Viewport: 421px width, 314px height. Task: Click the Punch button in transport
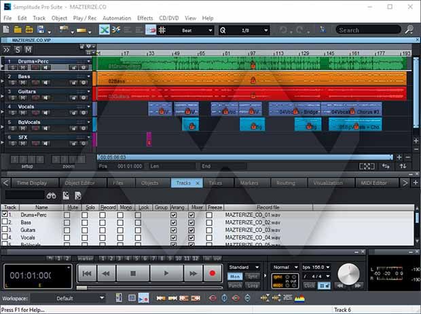(x=235, y=286)
